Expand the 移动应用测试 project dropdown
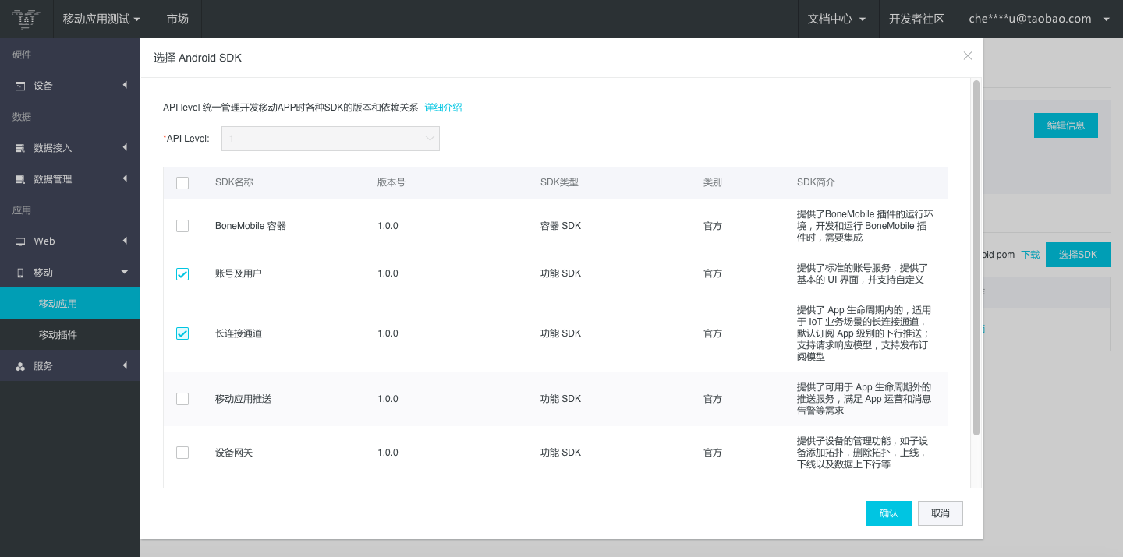Image resolution: width=1123 pixels, height=557 pixels. pos(102,19)
